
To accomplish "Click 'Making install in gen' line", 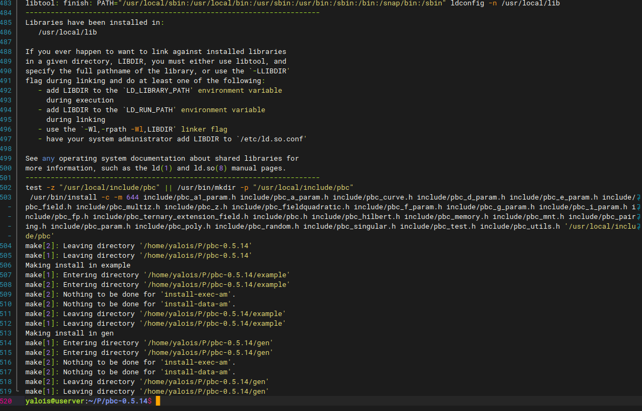I will point(70,333).
